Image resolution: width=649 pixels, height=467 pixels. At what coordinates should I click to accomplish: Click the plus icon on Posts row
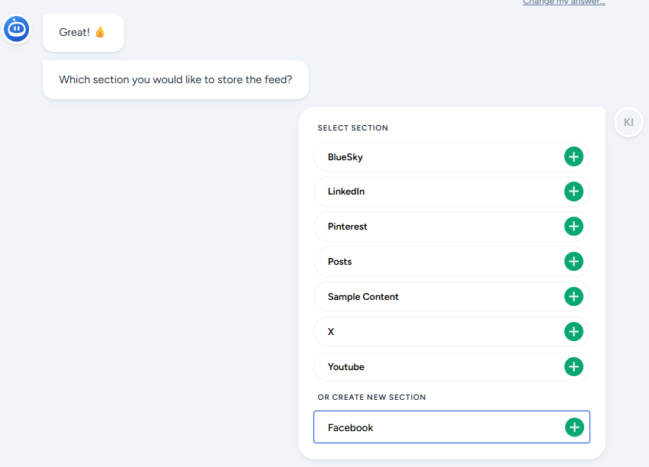pos(573,262)
